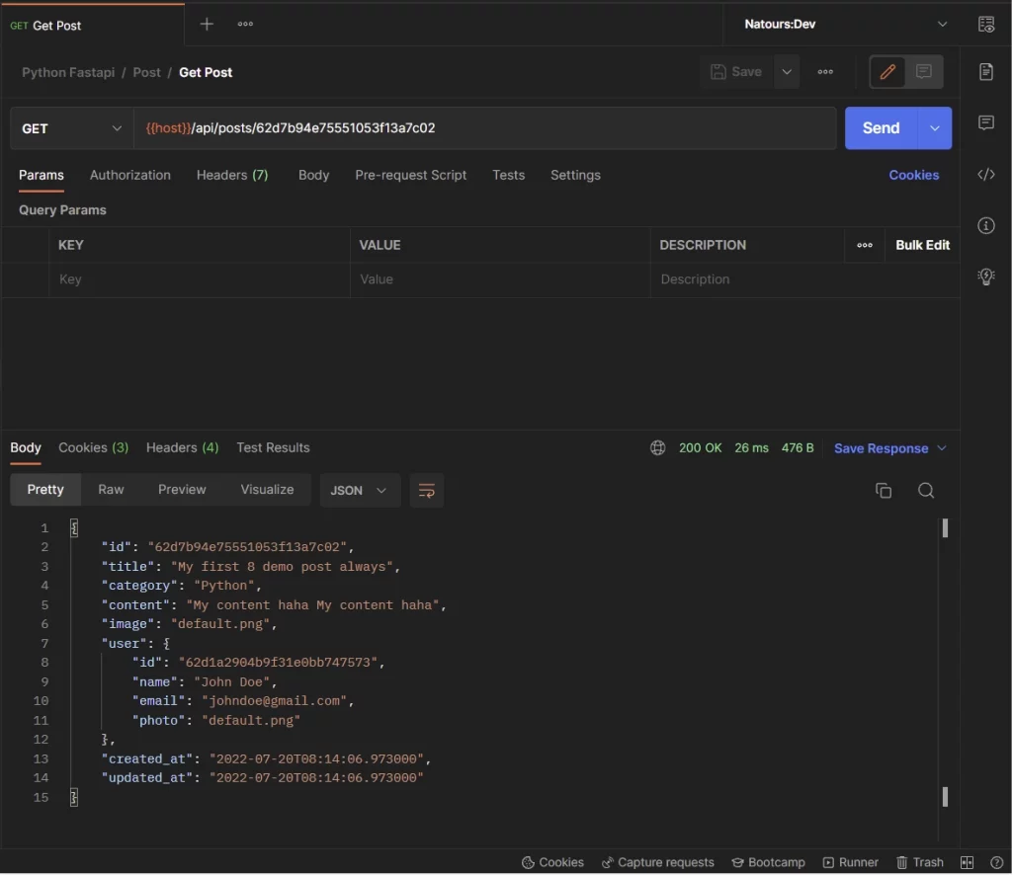Open the Pub bulb icon in right sidebar
The height and width of the screenshot is (875, 1012).
985,277
